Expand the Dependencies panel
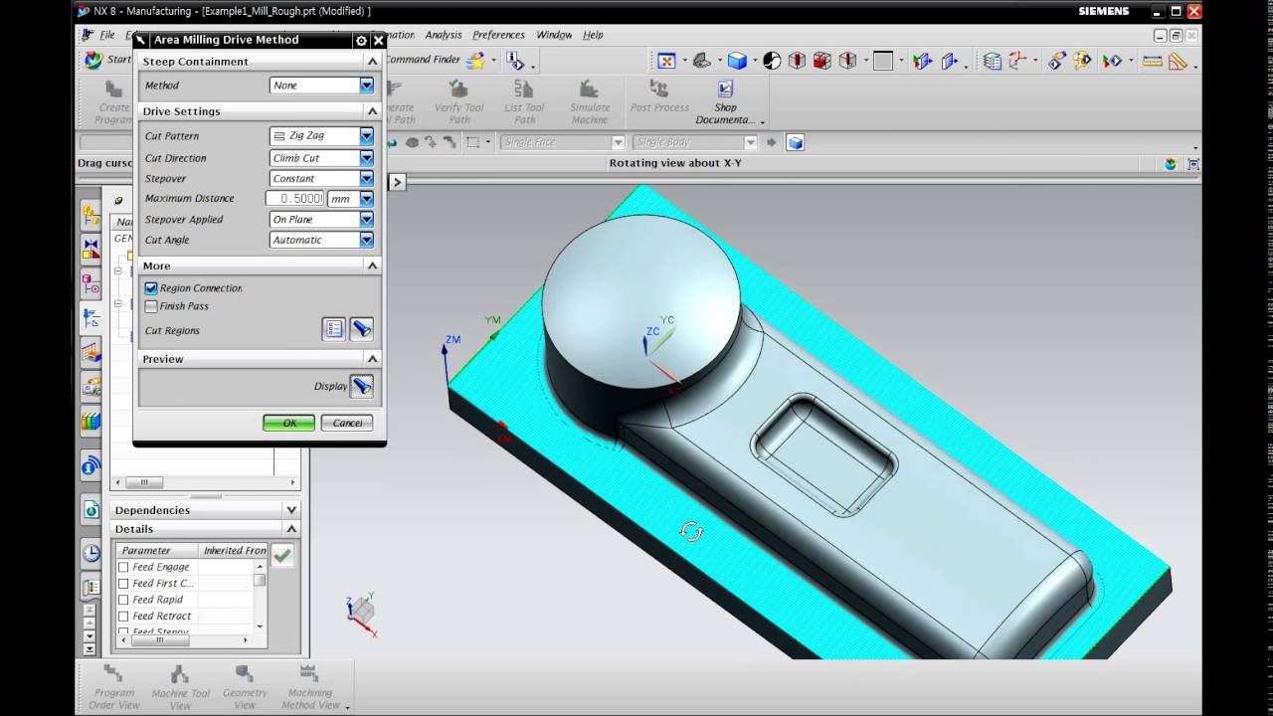The height and width of the screenshot is (716, 1273). pos(291,510)
